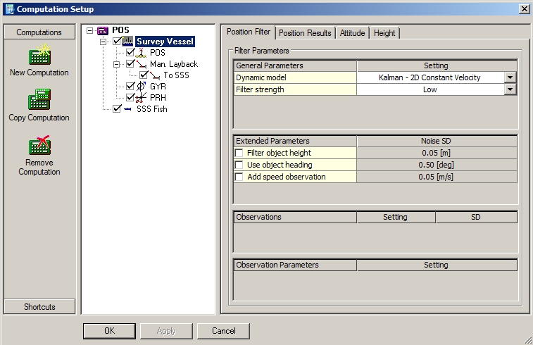Click the Survey Vessel node icon
Image resolution: width=533 pixels, height=345 pixels.
128,42
